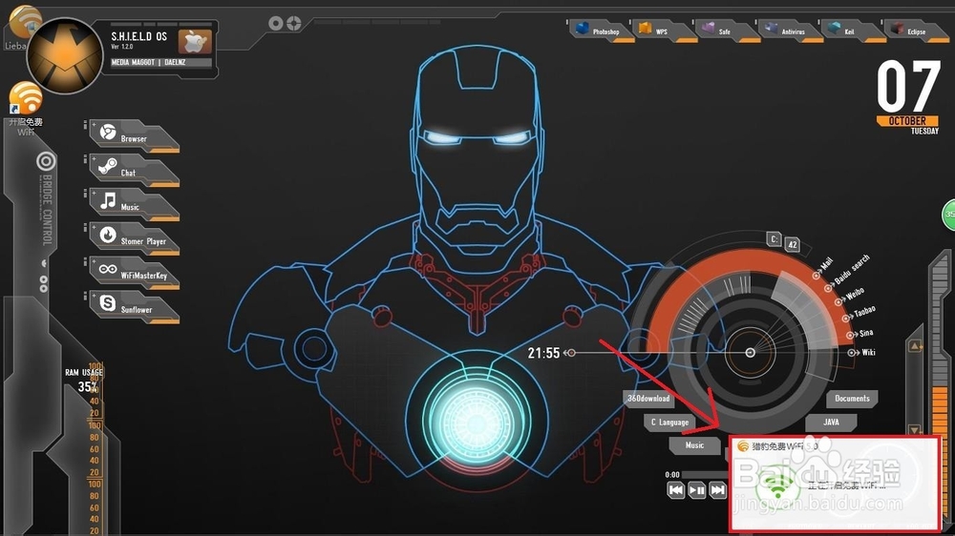The image size is (955, 536).
Task: Open the Chat launcher with Steam icon
Action: click(134, 170)
